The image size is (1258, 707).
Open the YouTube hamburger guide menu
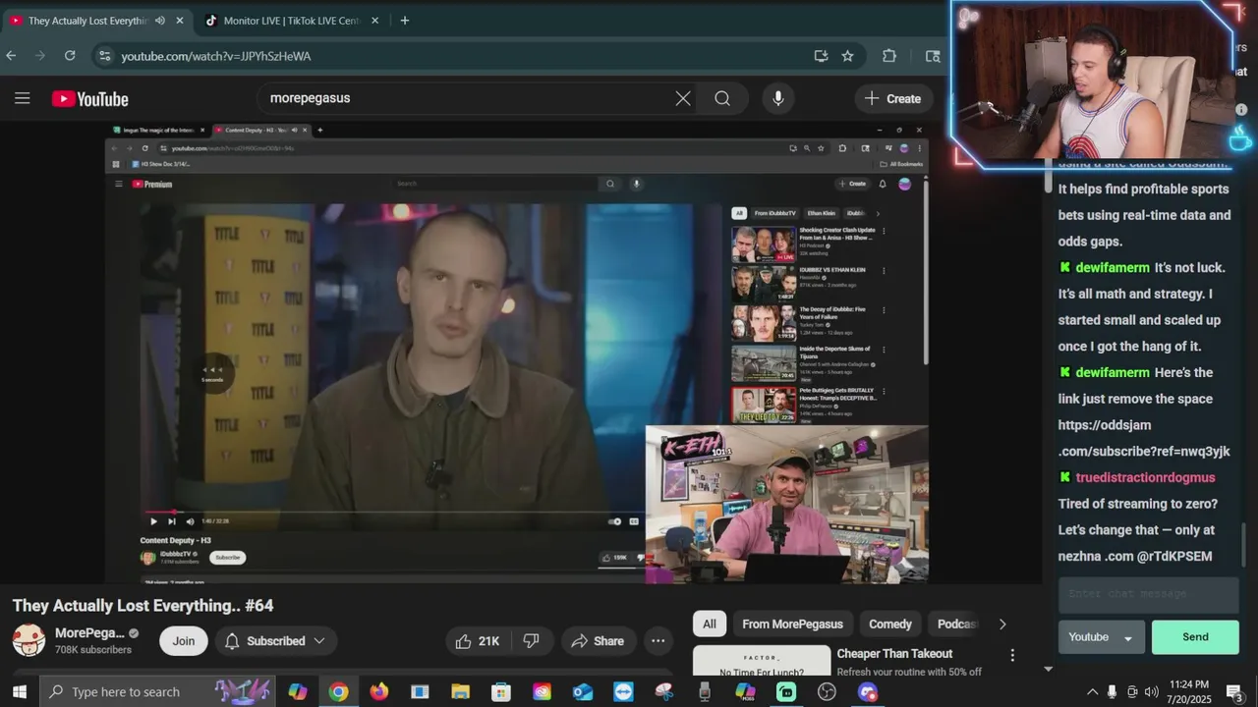[x=22, y=98]
